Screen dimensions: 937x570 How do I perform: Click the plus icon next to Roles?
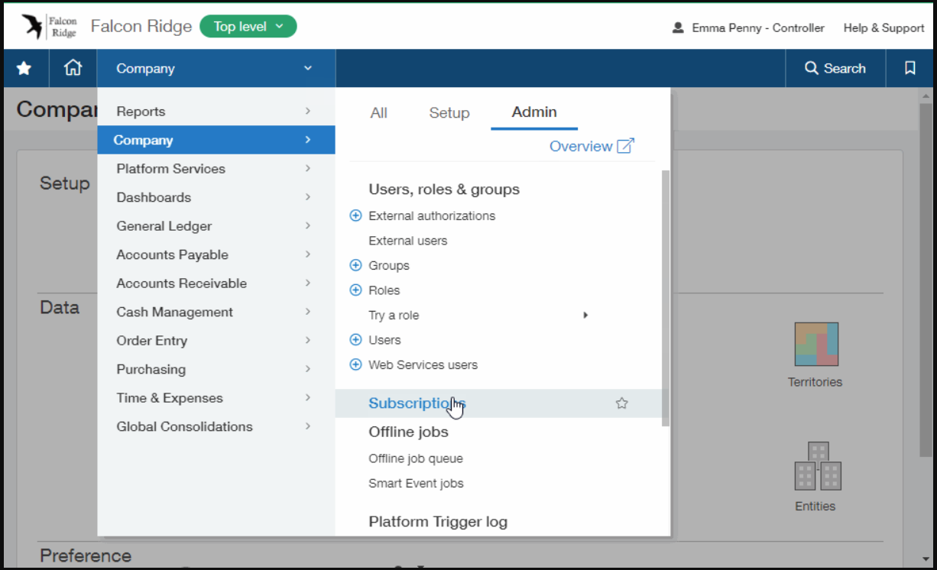click(x=355, y=290)
